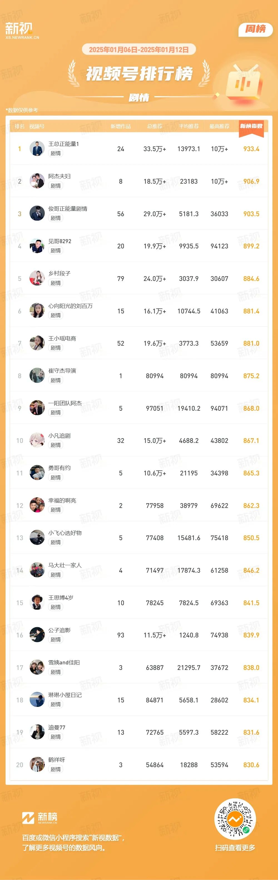Click 鹤祥呀 profile avatar
This screenshot has width=278, height=880.
(37, 764)
